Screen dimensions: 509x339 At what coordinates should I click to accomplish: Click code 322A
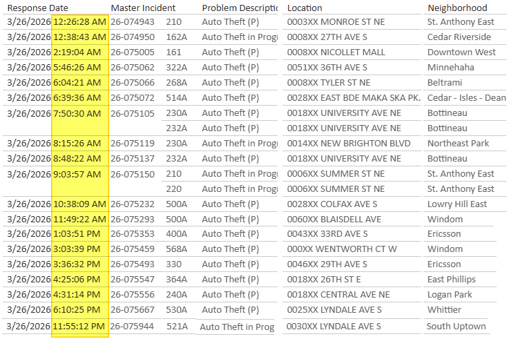point(177,68)
